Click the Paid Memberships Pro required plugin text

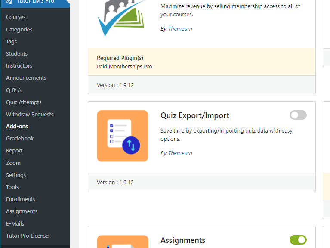click(124, 67)
